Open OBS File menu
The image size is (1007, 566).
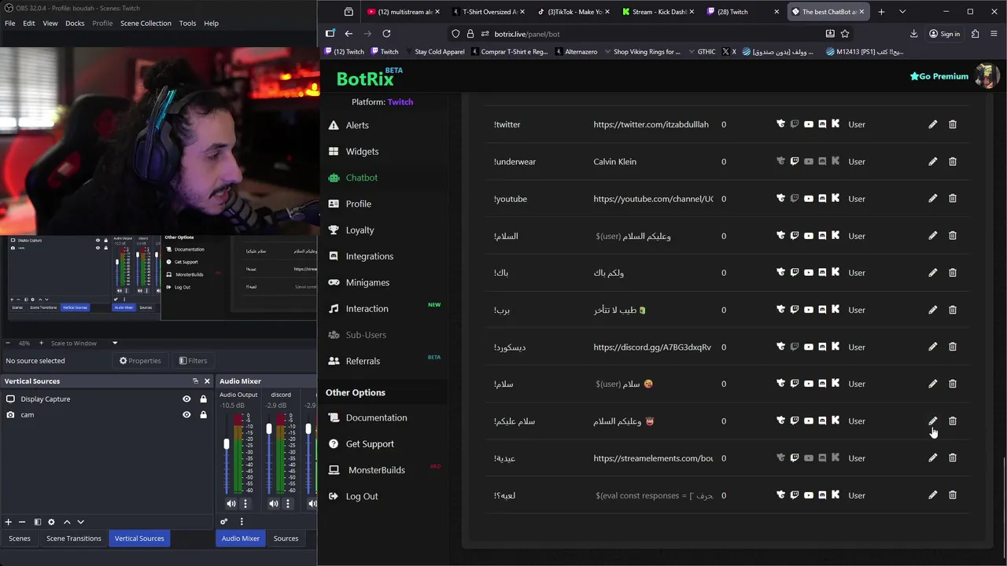tap(10, 23)
